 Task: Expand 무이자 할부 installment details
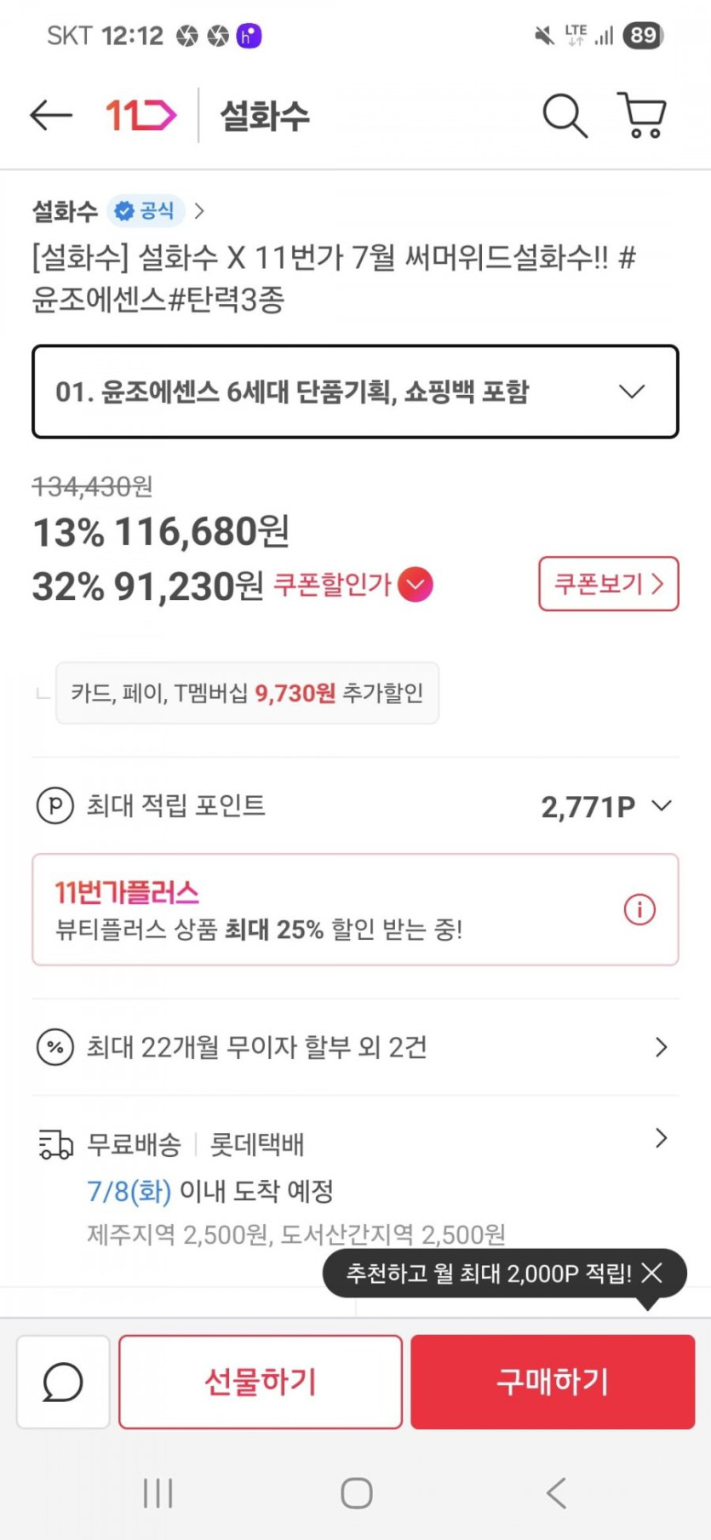[661, 1047]
